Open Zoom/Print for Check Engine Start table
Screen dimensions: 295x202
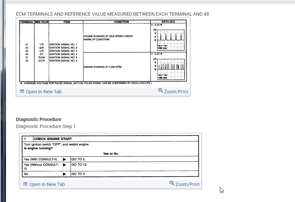[188, 184]
